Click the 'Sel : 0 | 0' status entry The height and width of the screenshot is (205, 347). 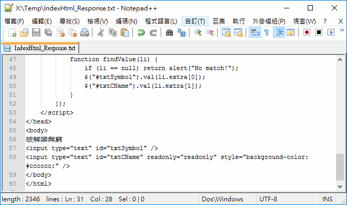tap(131, 199)
